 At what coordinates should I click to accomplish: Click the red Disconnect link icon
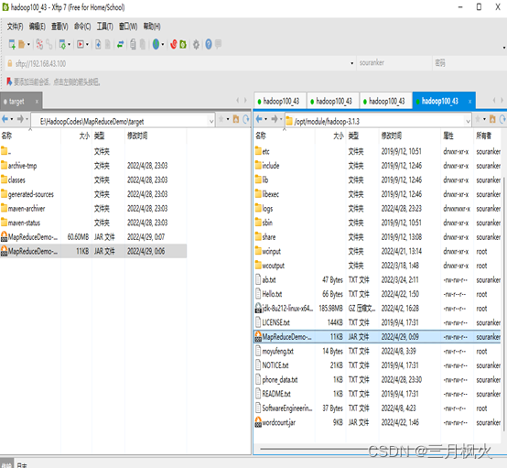tap(39, 44)
